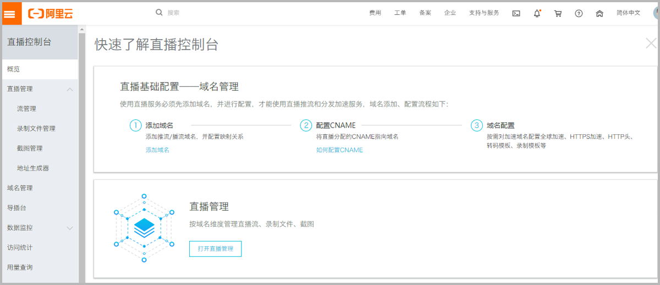
Task: Click the search magnifier icon
Action: click(x=159, y=12)
